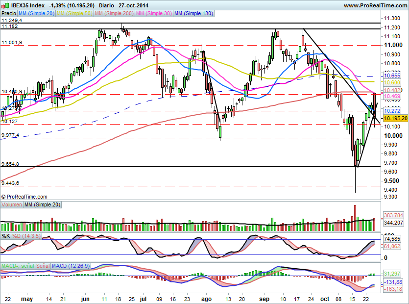This screenshot has width=409, height=304.
Task: Select the Precio price legend label
Action: point(9,13)
